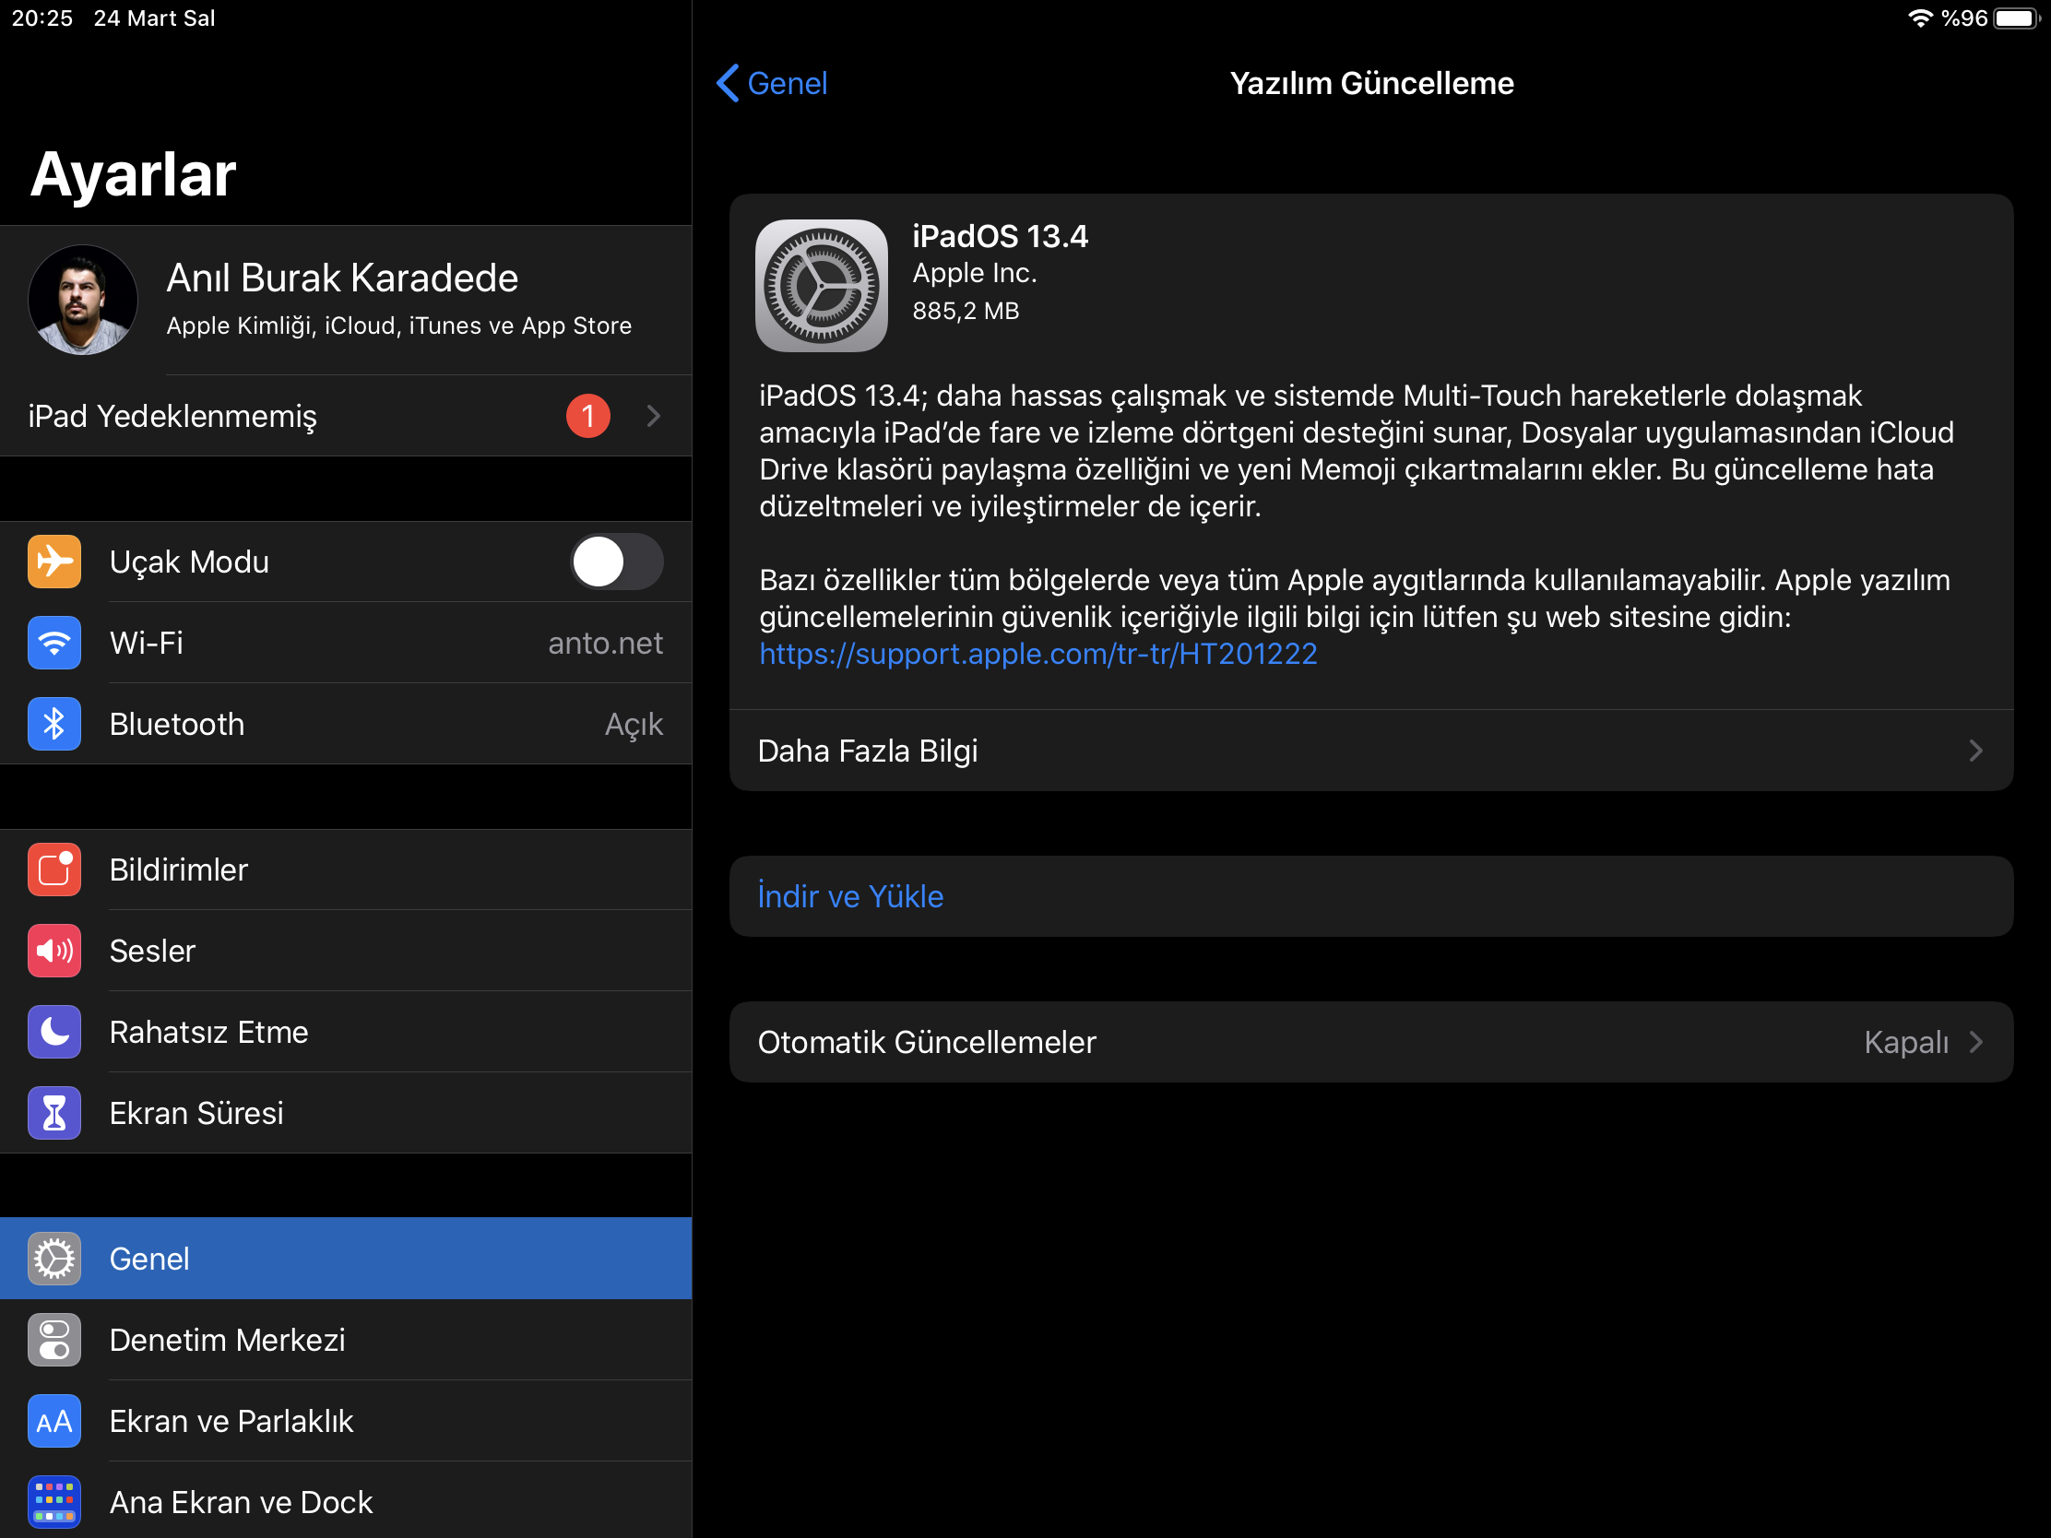The image size is (2051, 1538).
Task: Tap Bluetooth row label
Action: 177,724
